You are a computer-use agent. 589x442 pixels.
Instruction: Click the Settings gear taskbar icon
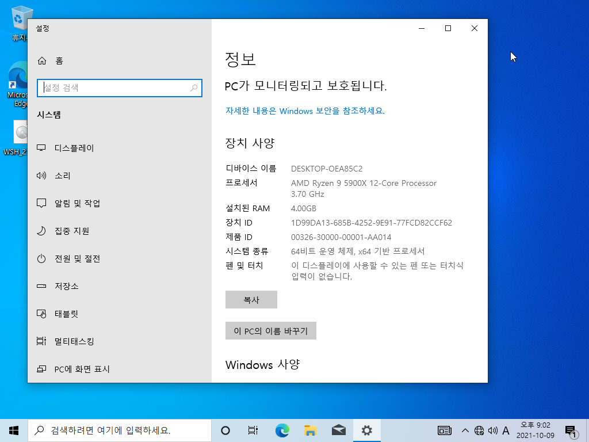tap(366, 430)
